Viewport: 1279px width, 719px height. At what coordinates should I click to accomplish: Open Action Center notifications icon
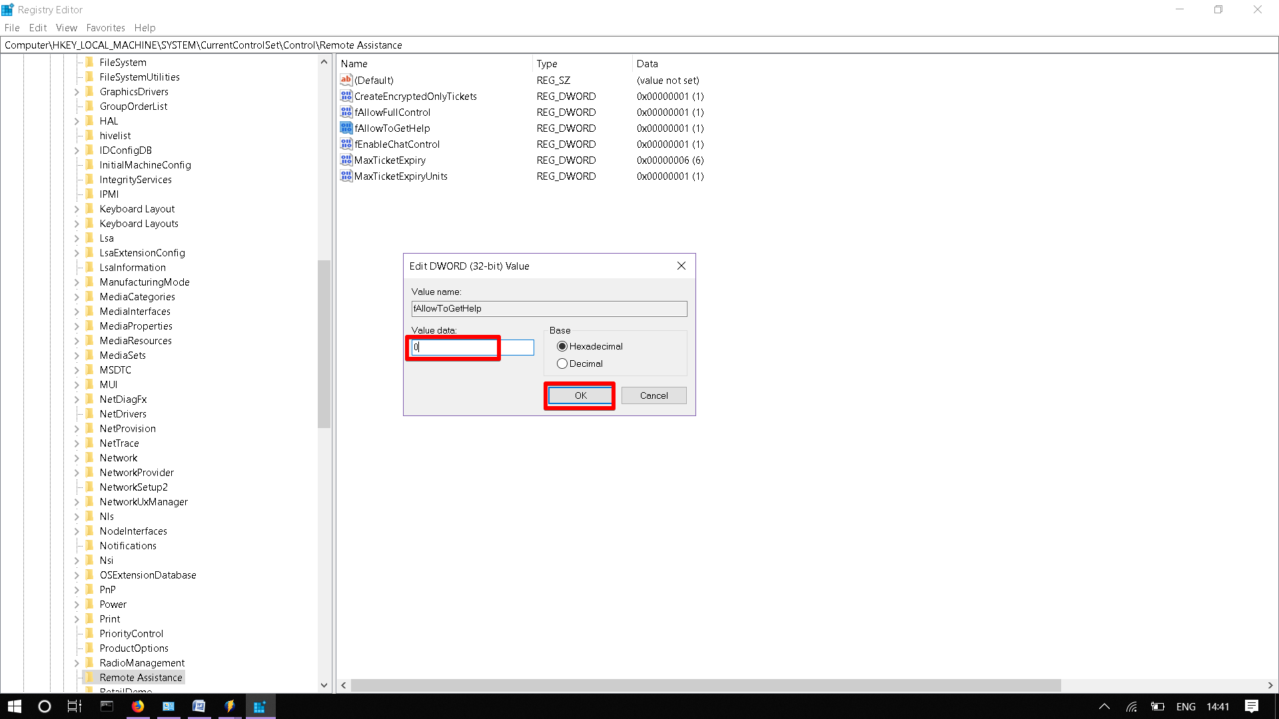(1252, 706)
